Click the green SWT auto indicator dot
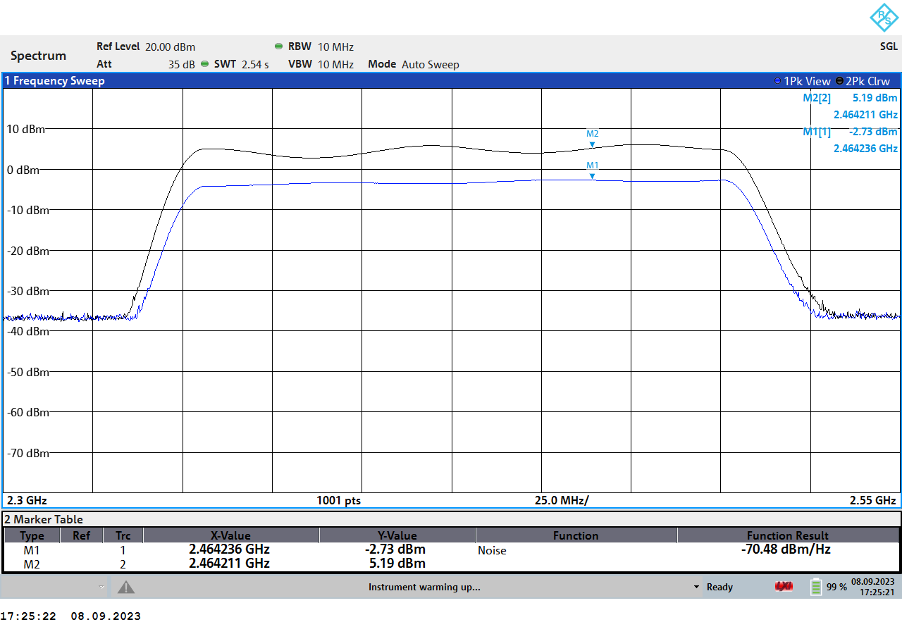This screenshot has width=902, height=634. [205, 64]
